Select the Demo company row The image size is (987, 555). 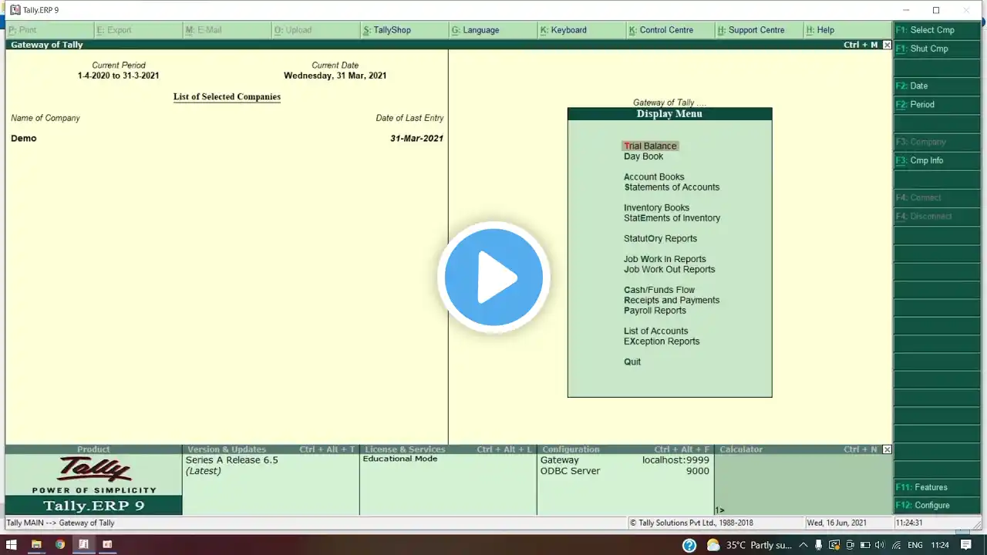click(227, 139)
